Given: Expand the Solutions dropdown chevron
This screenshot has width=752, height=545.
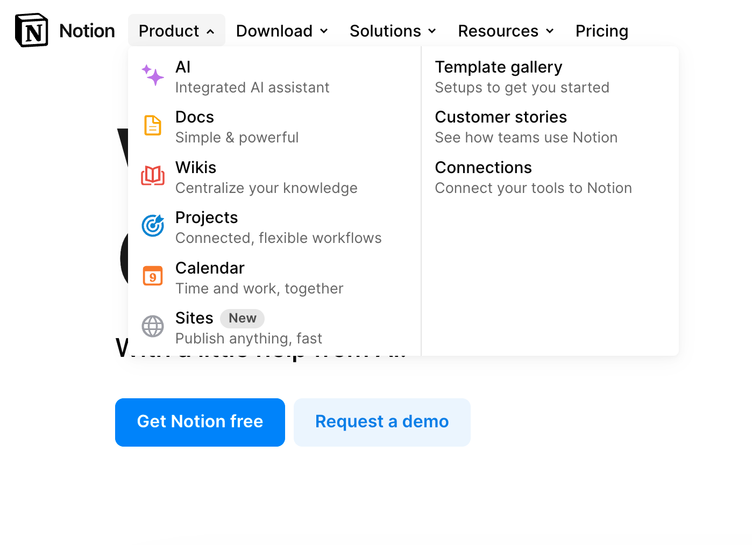Looking at the screenshot, I should 432,31.
